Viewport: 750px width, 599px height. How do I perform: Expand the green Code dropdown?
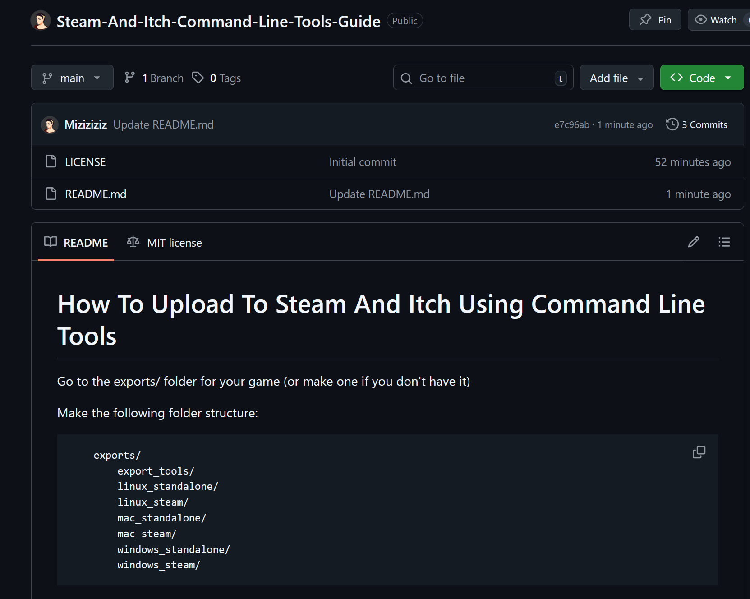(701, 78)
